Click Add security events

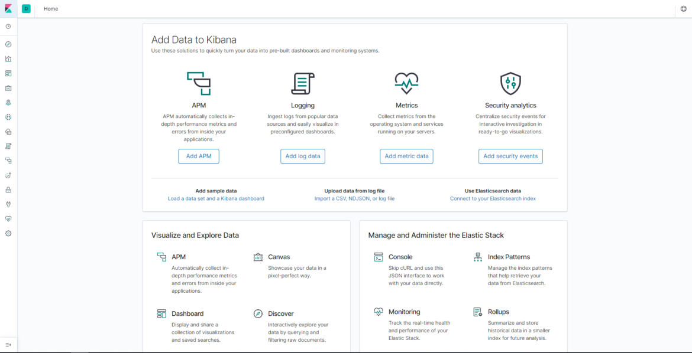tap(510, 156)
